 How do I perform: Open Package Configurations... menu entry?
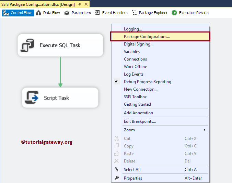pos(160,37)
